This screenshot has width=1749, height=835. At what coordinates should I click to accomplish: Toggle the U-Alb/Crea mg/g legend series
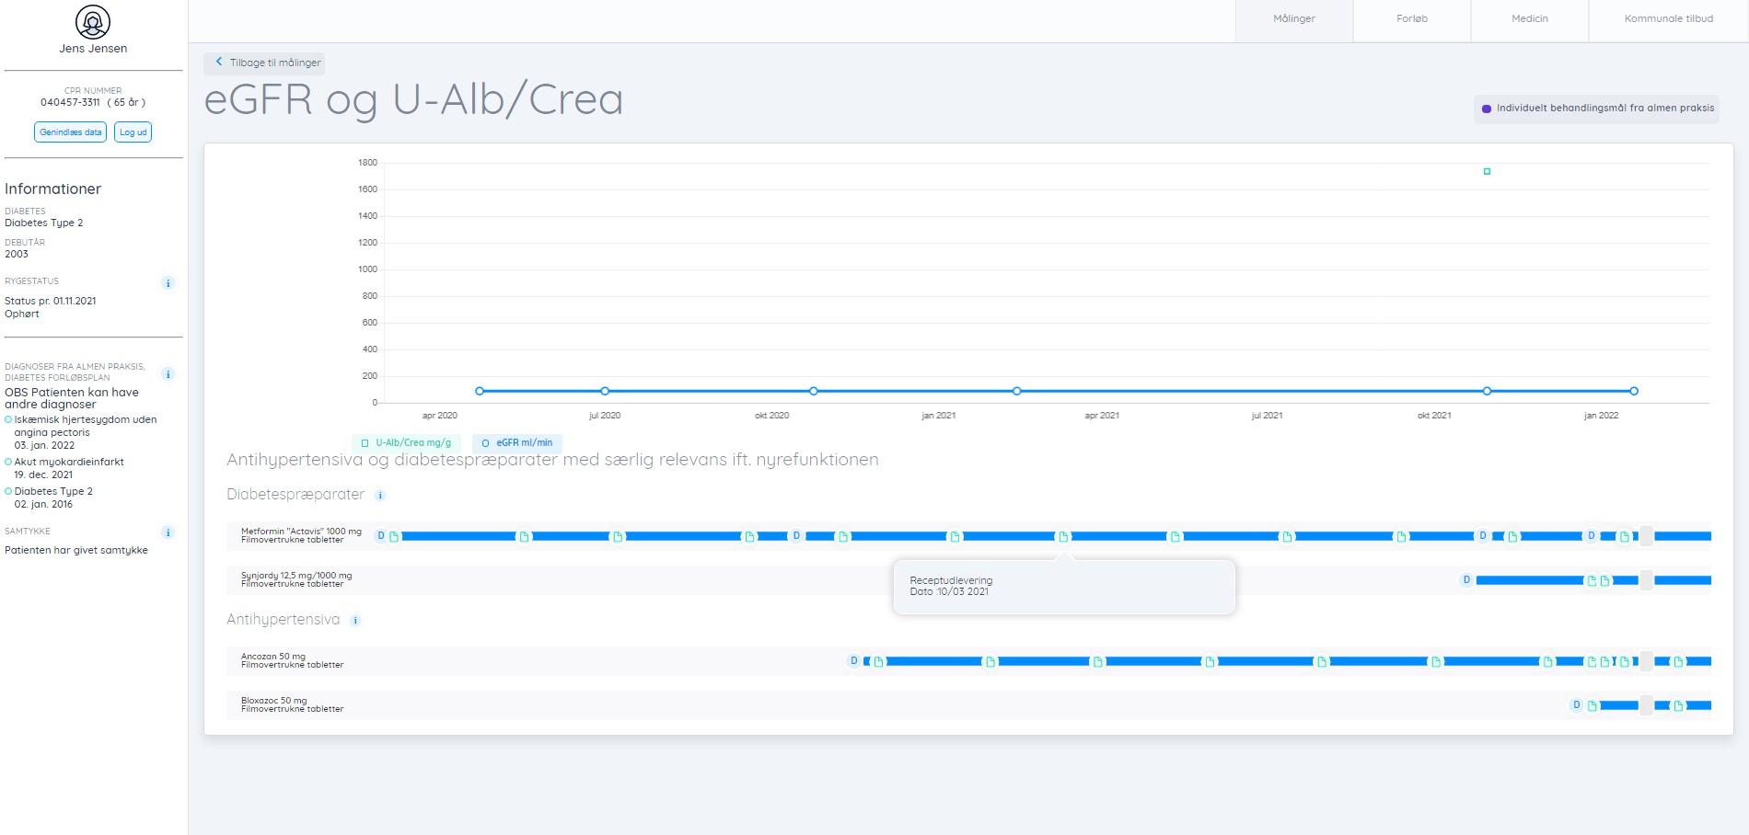coord(406,443)
